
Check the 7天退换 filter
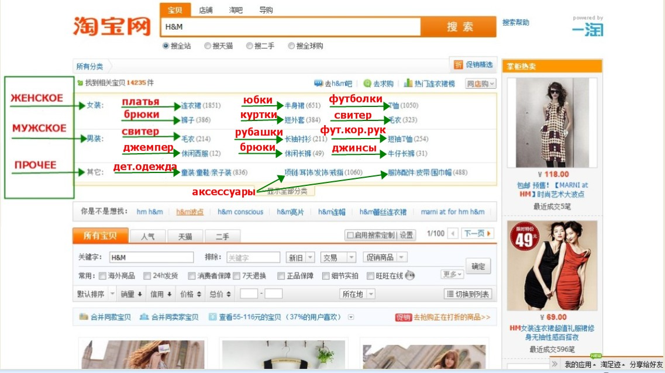tap(236, 276)
